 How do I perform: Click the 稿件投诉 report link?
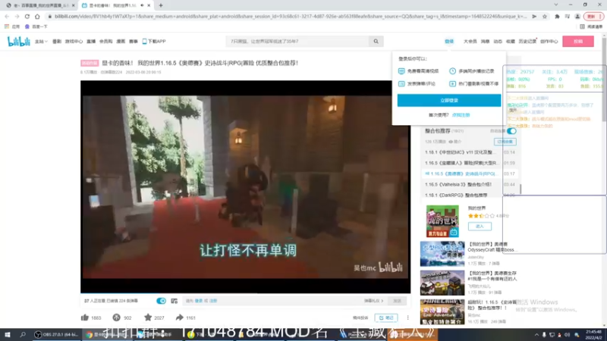tap(360, 318)
